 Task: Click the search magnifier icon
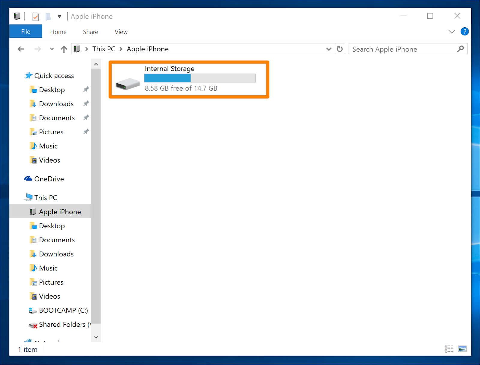pos(460,49)
